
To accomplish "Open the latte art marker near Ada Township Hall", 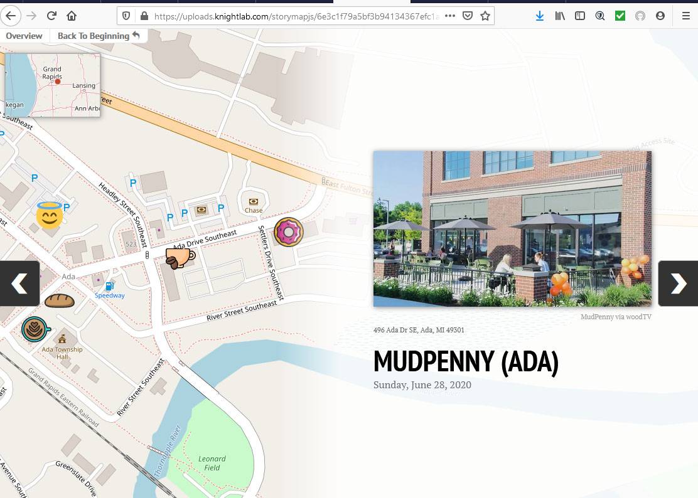I will point(35,329).
